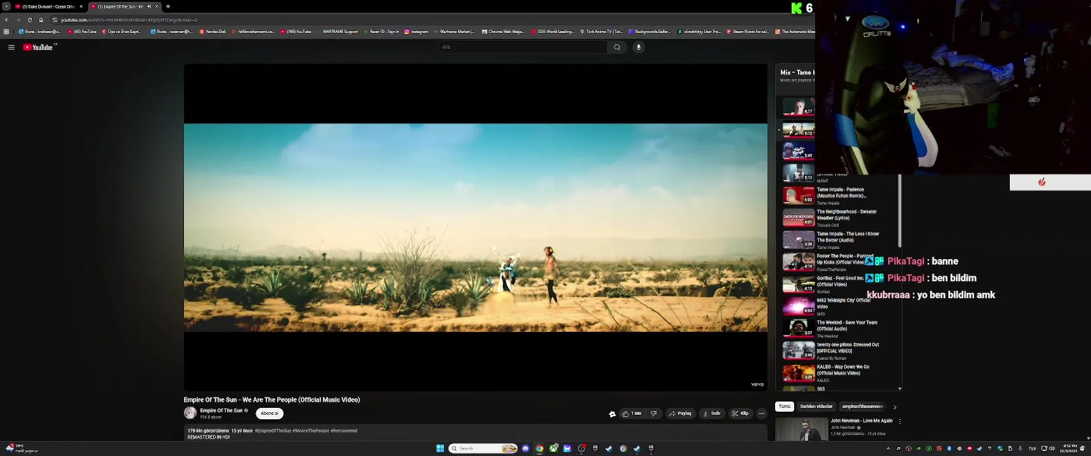Screen dimensions: 1091x456
Task: Open Empire Of The Sun channel avatar
Action: [190, 413]
